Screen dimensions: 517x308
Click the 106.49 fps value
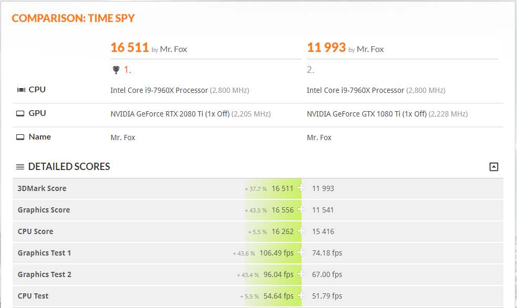277,253
